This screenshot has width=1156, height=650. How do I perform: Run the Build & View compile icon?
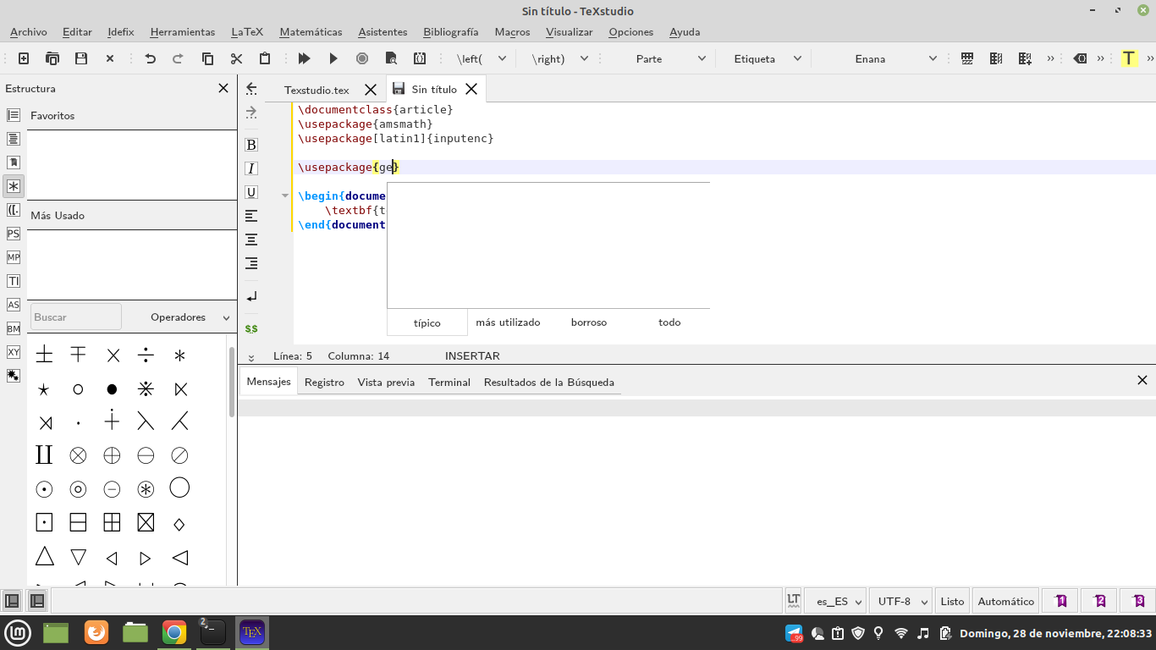(305, 58)
